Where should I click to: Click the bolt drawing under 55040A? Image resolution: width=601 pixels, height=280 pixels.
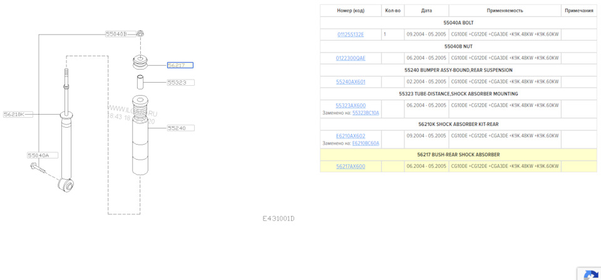coord(37,168)
